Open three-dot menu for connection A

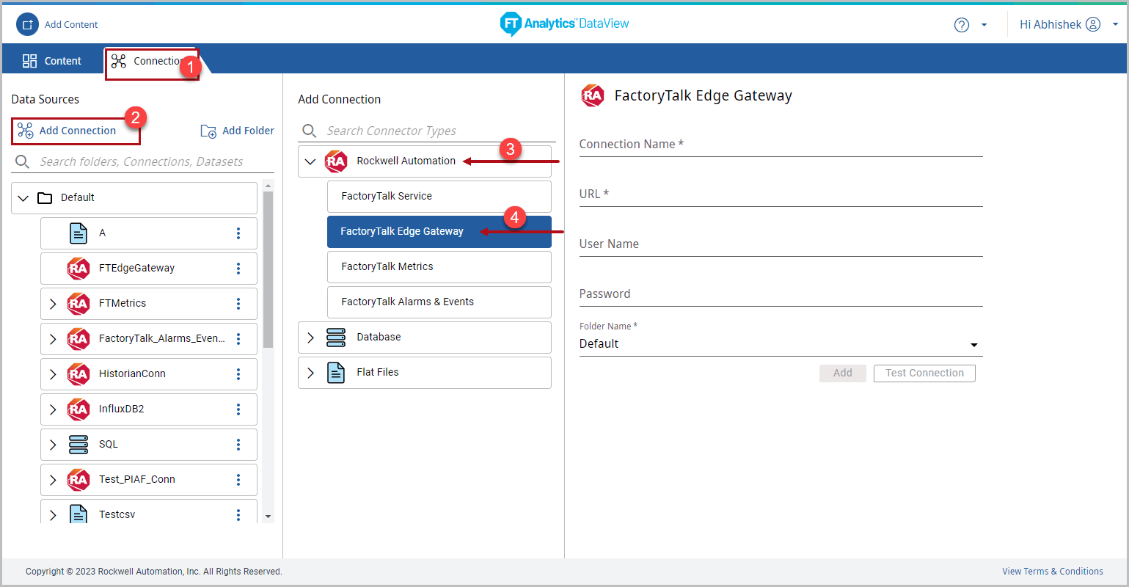(238, 233)
